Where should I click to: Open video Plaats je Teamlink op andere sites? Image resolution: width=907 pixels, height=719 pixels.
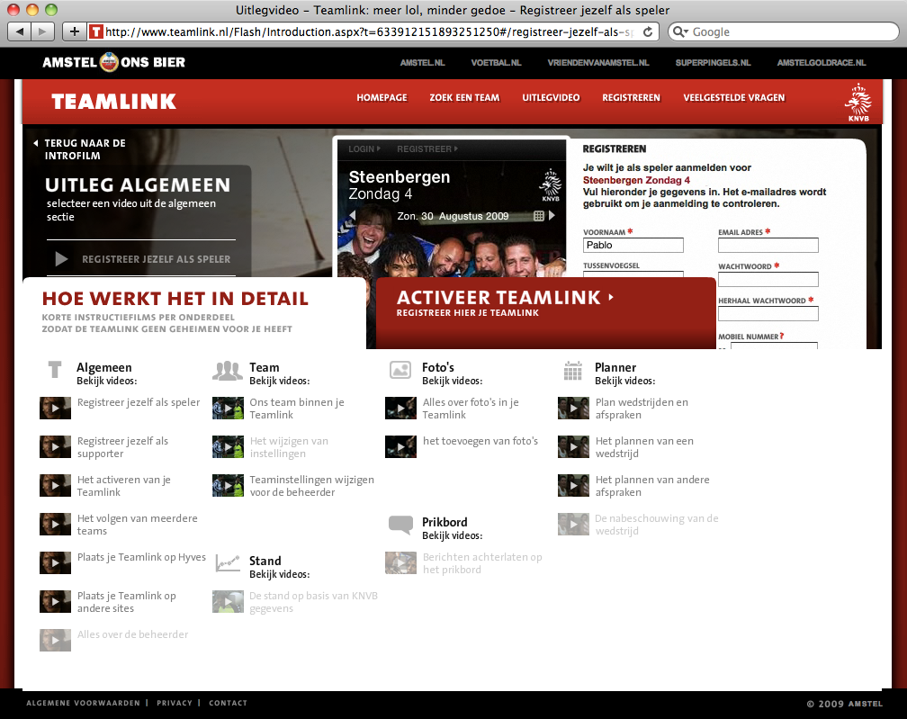click(126, 602)
